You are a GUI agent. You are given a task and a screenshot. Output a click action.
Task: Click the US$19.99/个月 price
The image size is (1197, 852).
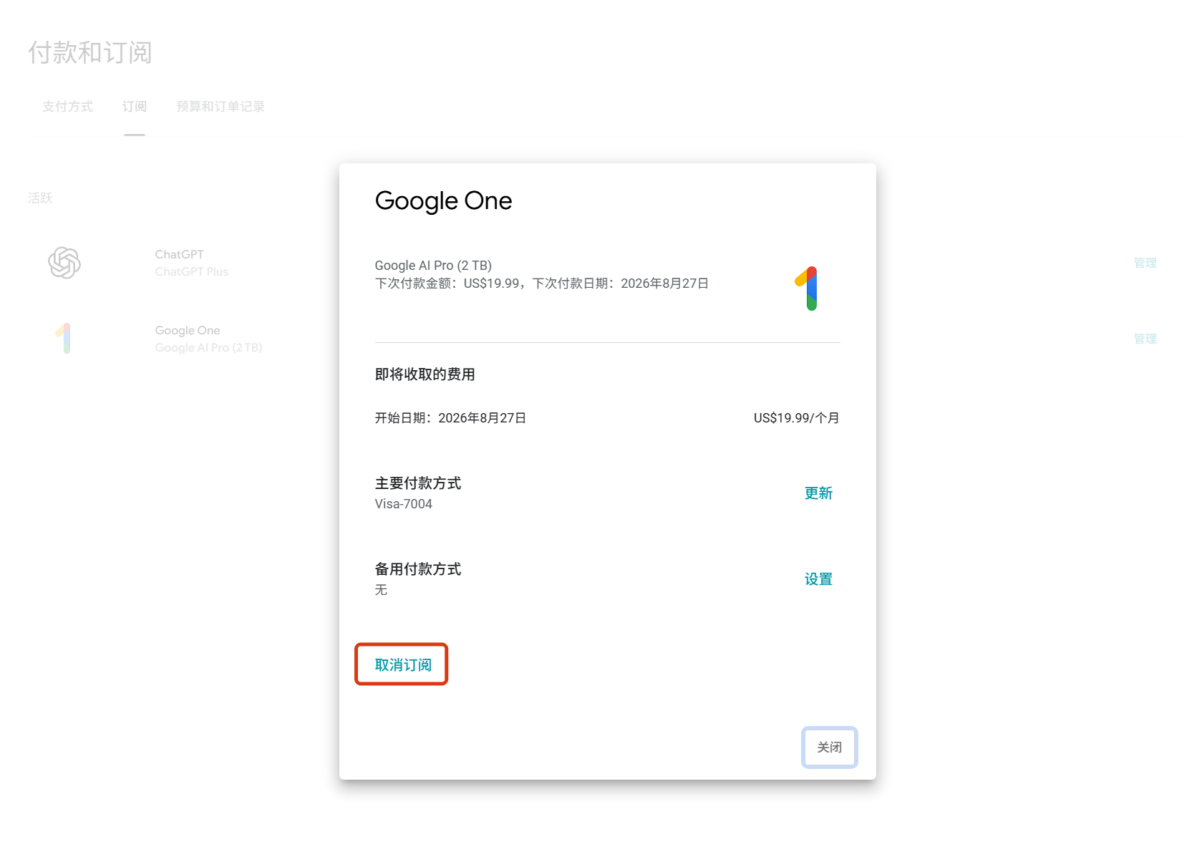[x=796, y=418]
